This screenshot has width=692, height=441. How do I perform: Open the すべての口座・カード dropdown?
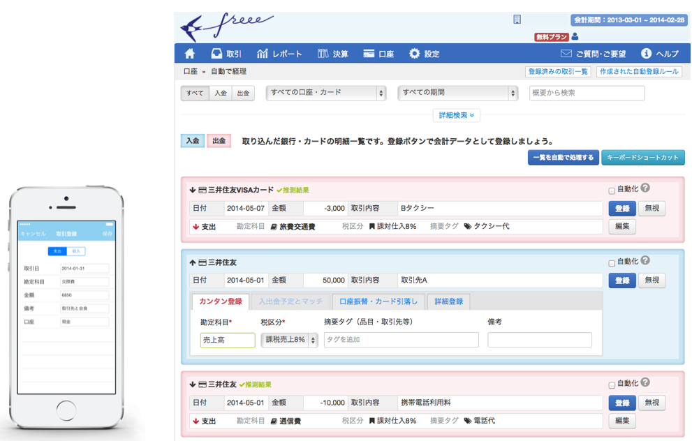[x=326, y=93]
